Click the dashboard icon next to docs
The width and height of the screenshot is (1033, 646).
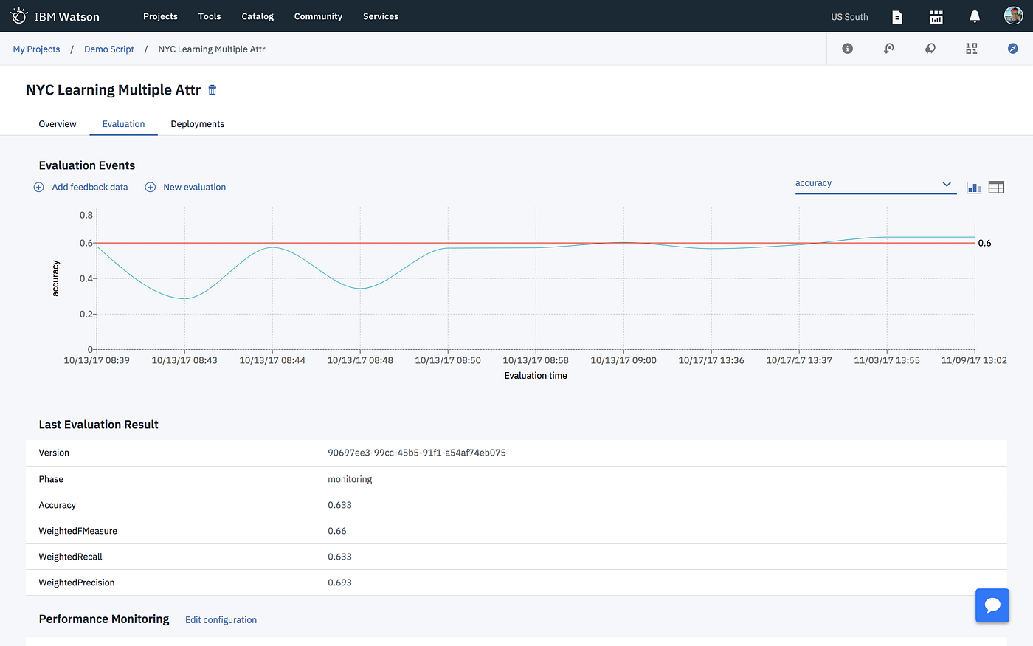click(936, 16)
